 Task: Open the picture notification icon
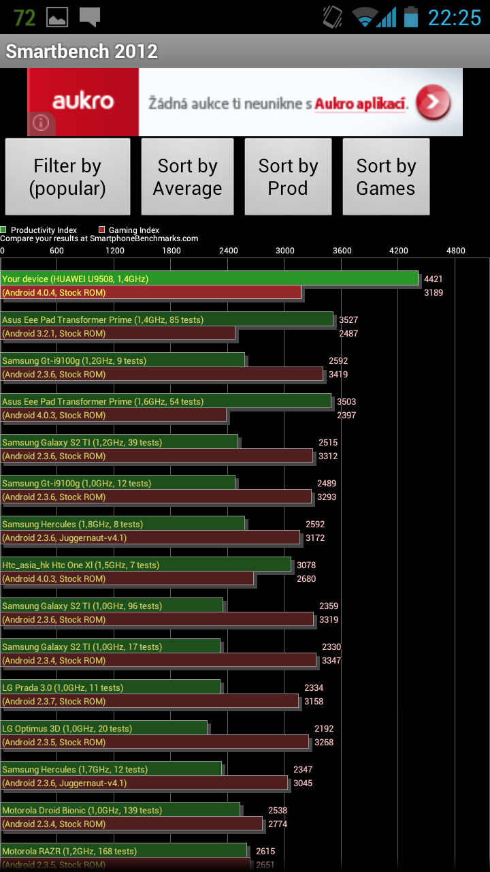coord(57,18)
